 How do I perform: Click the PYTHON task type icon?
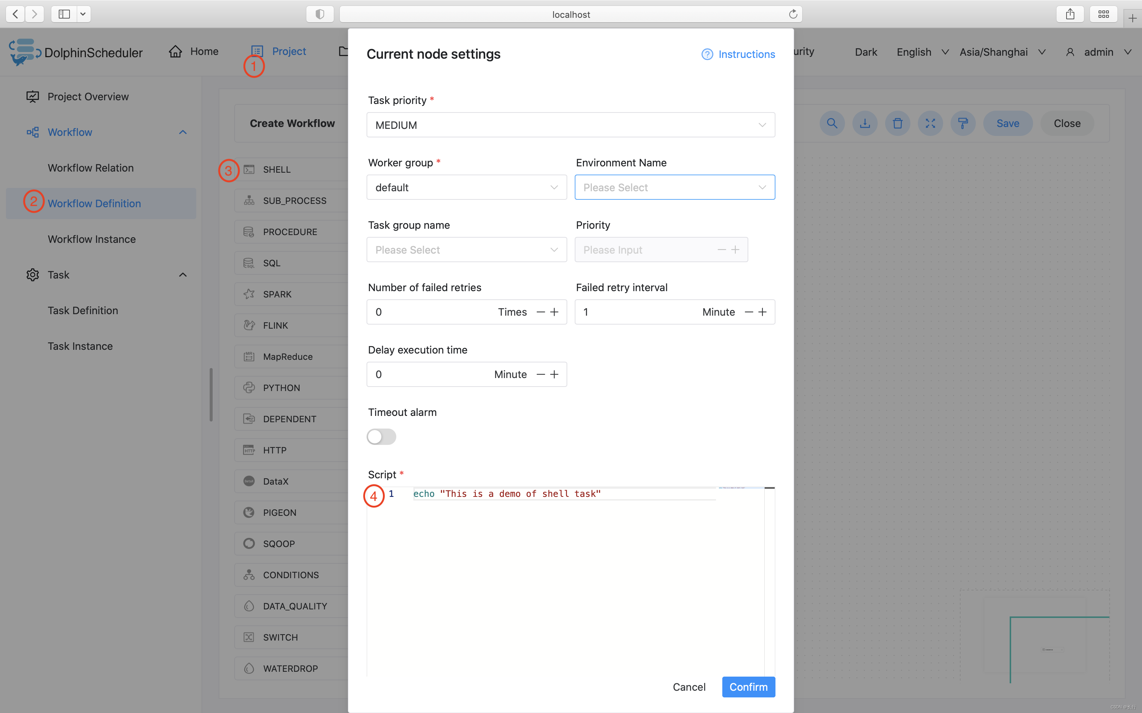[x=248, y=387]
